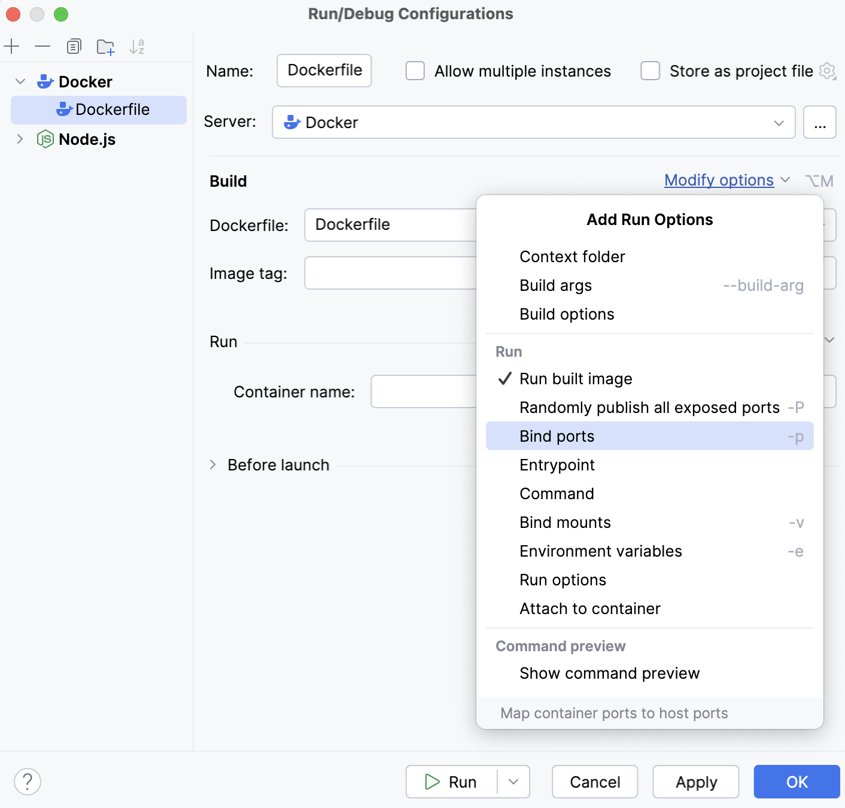Viewport: 845px width, 808px height.
Task: Copy the Dockerfile configuration
Action: pos(74,46)
